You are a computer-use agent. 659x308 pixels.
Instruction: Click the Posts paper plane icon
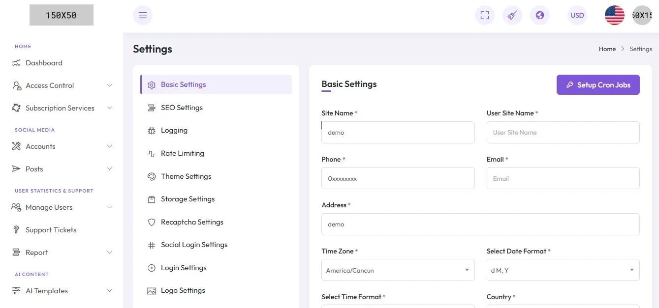tap(16, 169)
